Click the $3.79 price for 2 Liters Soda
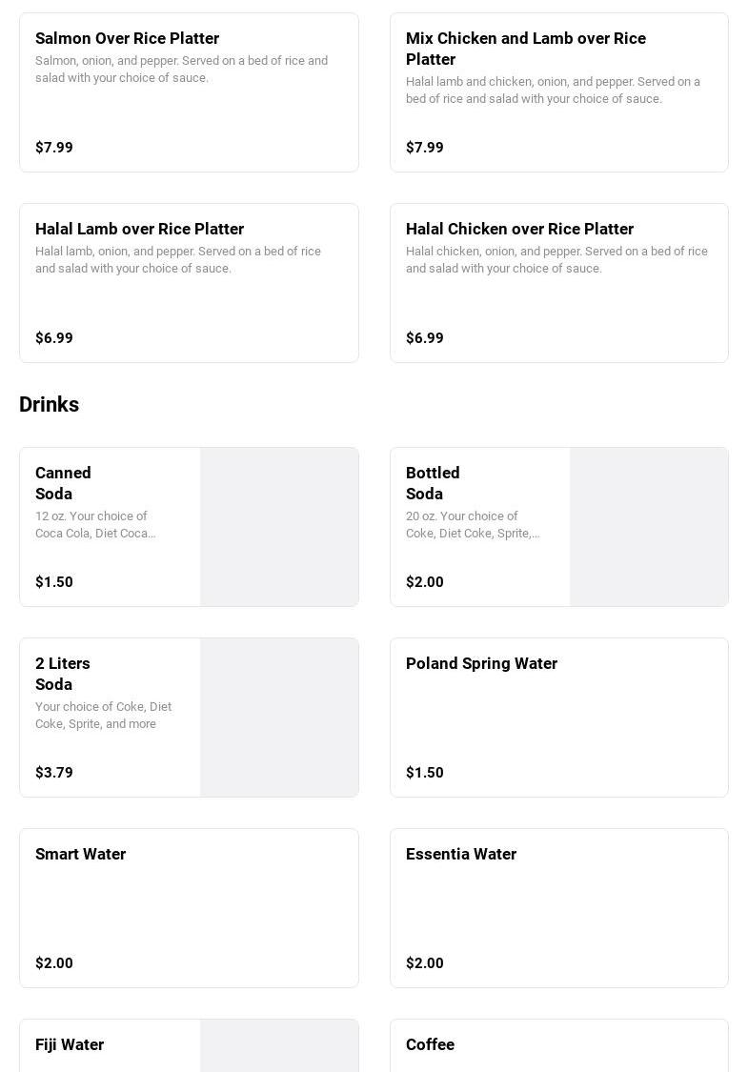 pos(54,773)
